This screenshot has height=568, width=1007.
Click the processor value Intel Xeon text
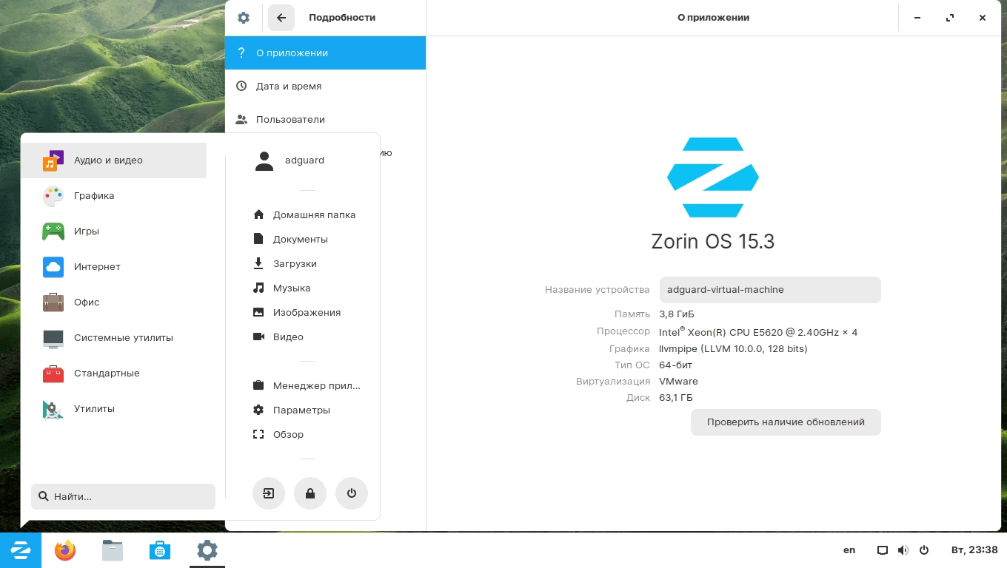click(758, 332)
